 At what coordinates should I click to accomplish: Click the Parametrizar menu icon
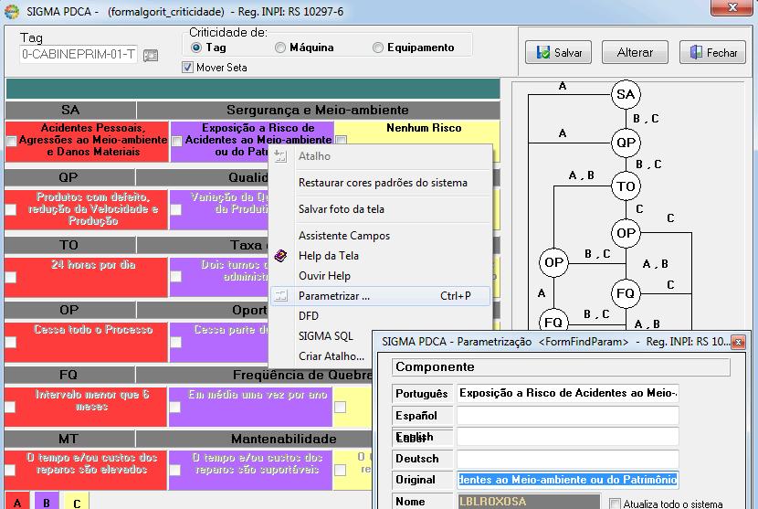click(x=280, y=296)
